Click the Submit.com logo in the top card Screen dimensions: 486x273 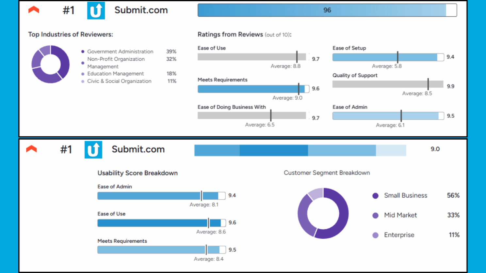[96, 10]
